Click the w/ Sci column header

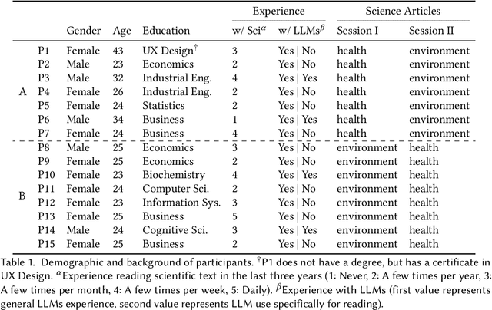[x=248, y=31]
